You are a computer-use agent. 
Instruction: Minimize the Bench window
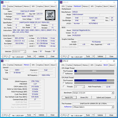pyautogui.click(x=101, y=61)
